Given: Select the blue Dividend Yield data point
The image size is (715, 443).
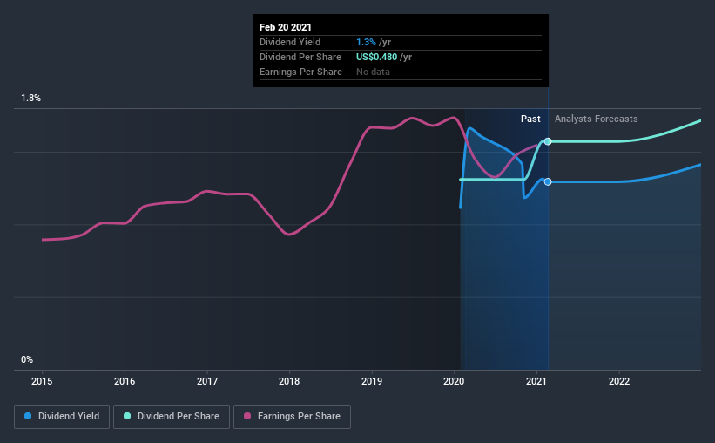Looking at the screenshot, I should (x=548, y=181).
